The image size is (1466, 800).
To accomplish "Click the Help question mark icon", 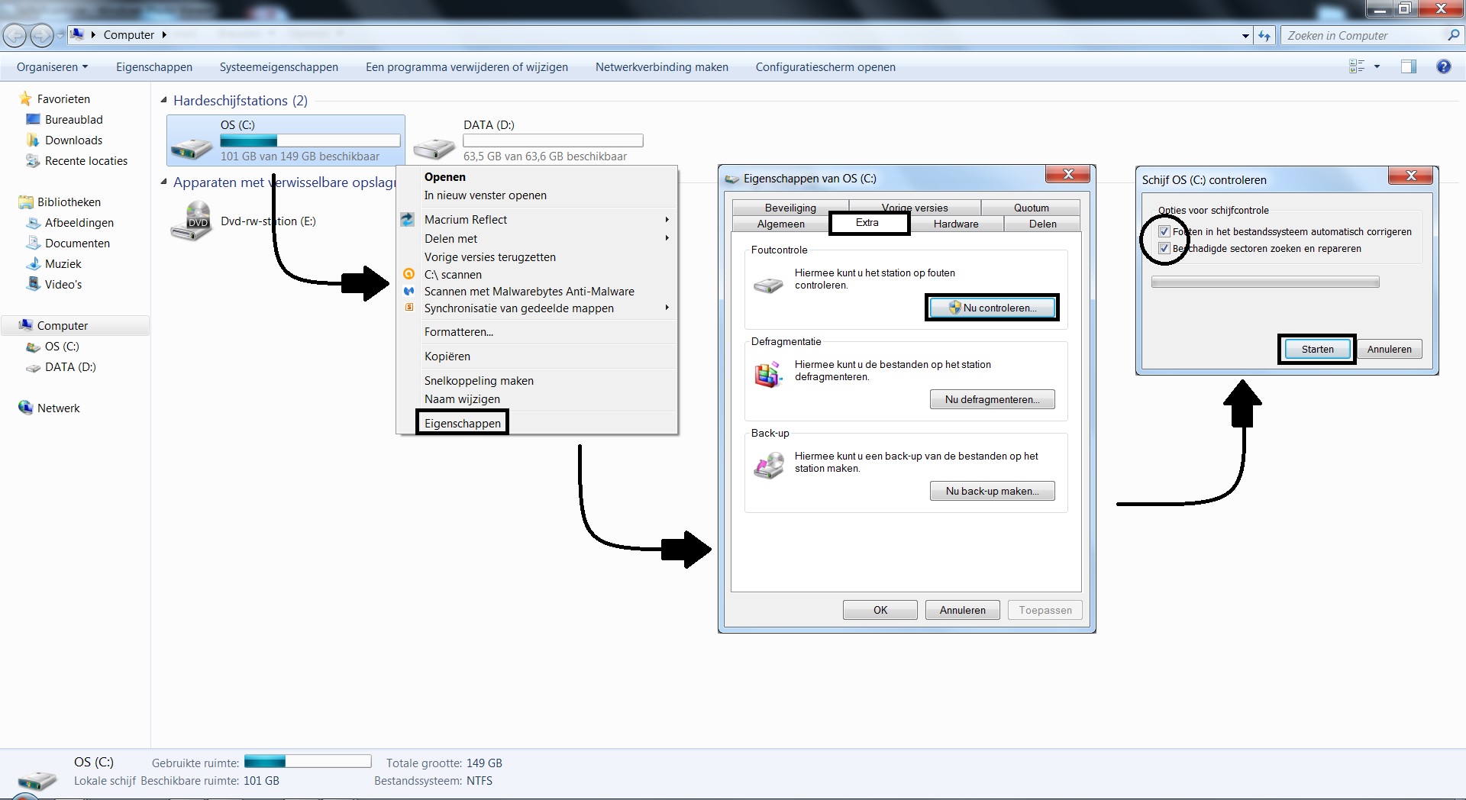I will 1444,66.
